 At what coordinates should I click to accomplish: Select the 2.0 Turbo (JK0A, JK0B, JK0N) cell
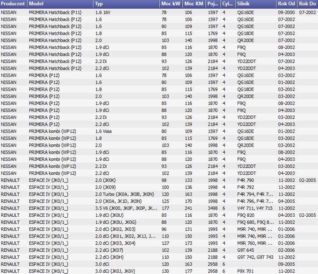(125, 194)
